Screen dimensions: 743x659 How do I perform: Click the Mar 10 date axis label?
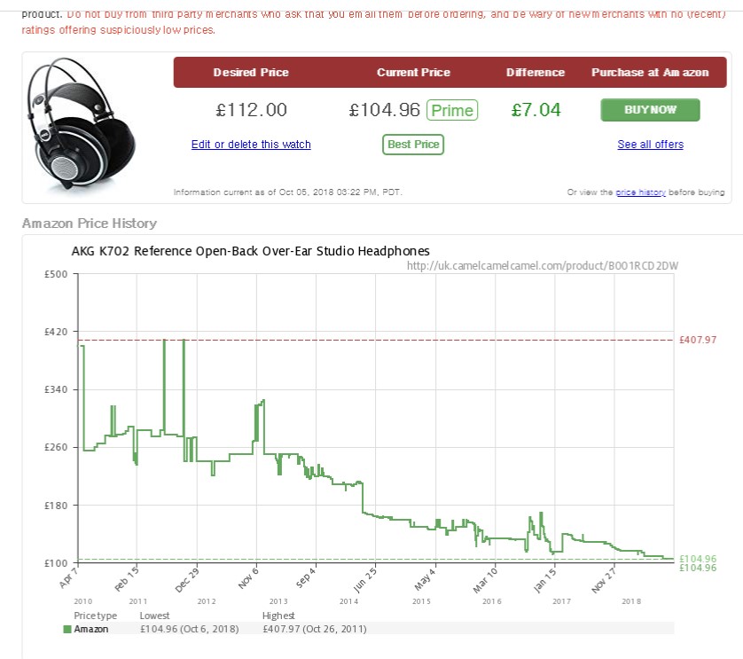(485, 579)
